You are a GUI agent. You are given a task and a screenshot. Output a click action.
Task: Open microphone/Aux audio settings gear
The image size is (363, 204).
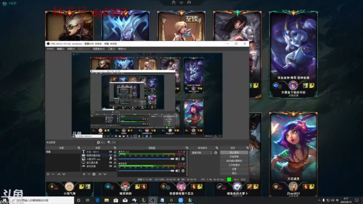point(183,159)
